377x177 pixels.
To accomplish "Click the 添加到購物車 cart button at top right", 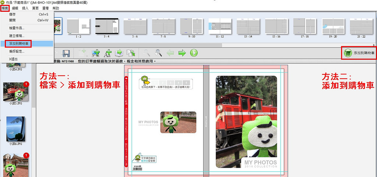I will 360,53.
